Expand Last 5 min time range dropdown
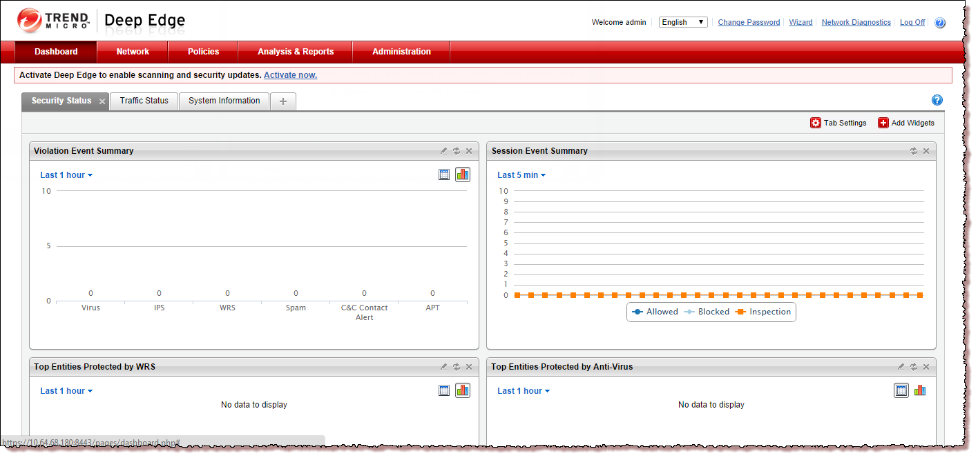 521,175
